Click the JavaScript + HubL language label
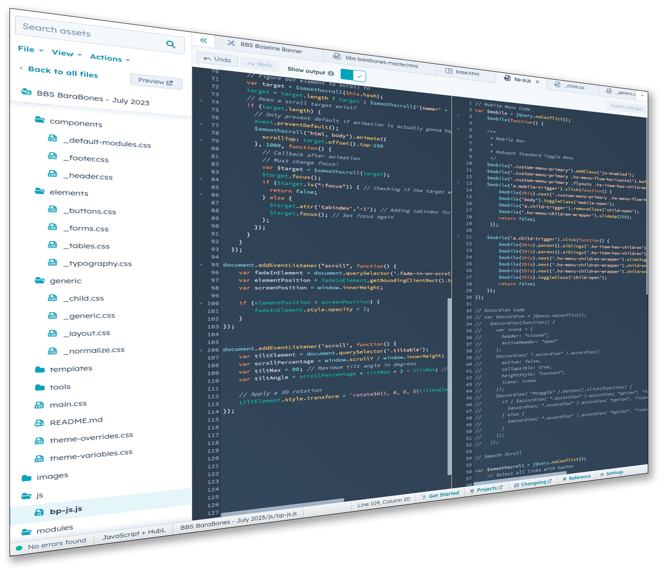This screenshot has height=573, width=666. (133, 534)
